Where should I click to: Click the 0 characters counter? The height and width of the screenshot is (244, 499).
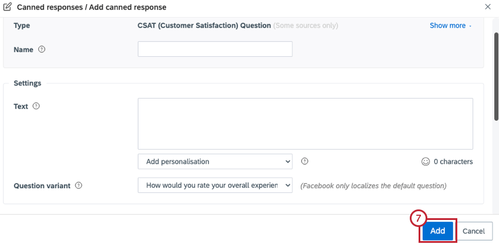tap(453, 162)
